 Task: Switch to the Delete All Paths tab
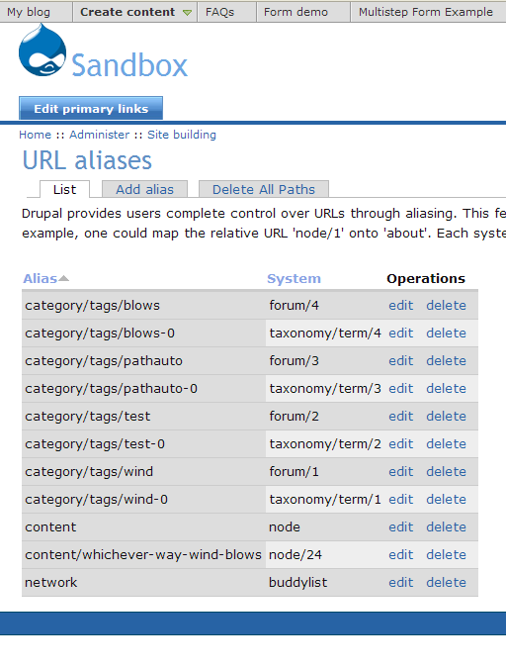(x=264, y=189)
